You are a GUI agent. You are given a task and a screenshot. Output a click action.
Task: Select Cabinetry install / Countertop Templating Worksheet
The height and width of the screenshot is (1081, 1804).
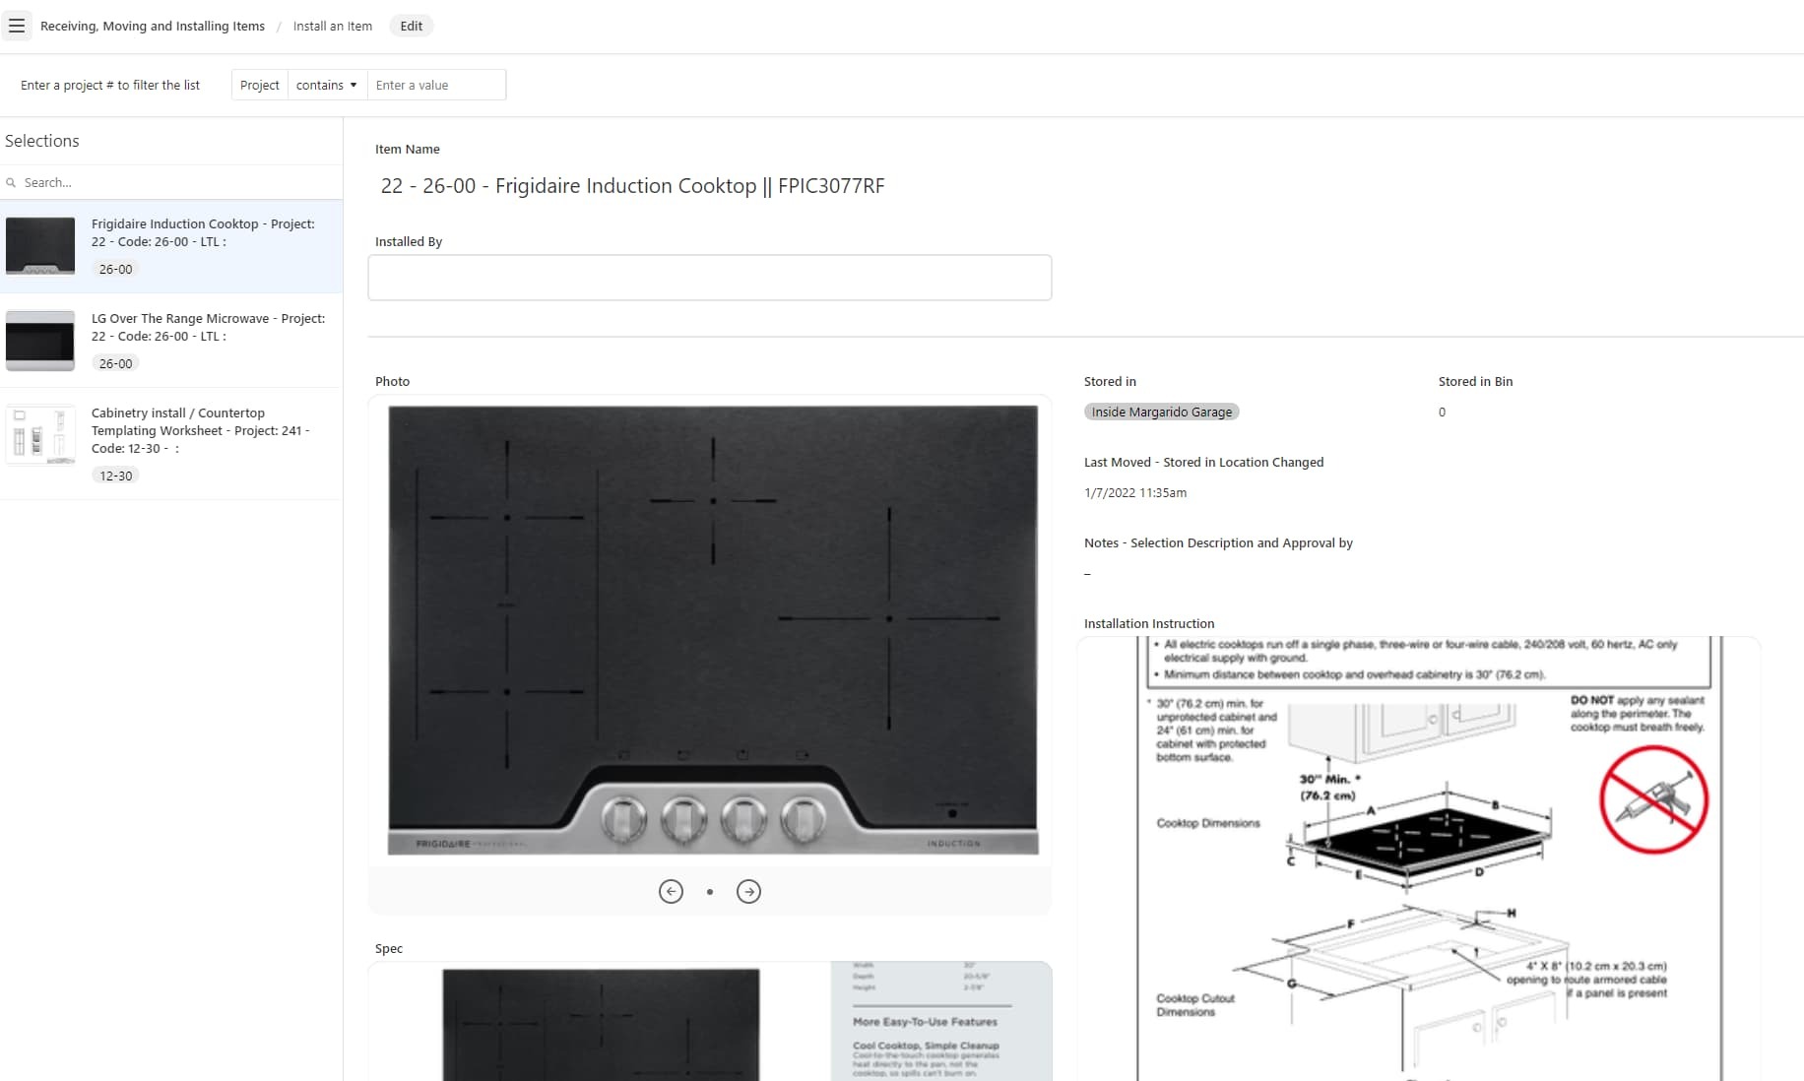pos(171,443)
